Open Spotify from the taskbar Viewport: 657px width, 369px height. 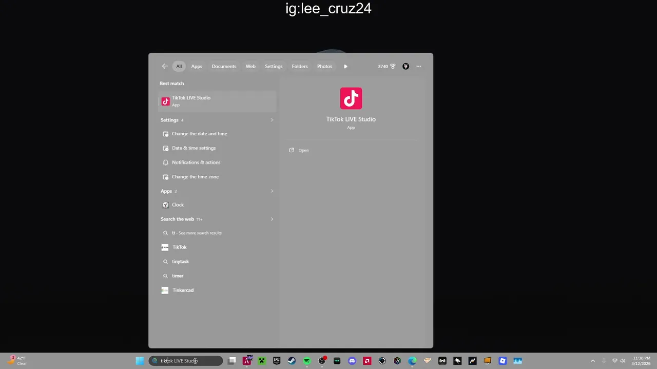click(307, 361)
